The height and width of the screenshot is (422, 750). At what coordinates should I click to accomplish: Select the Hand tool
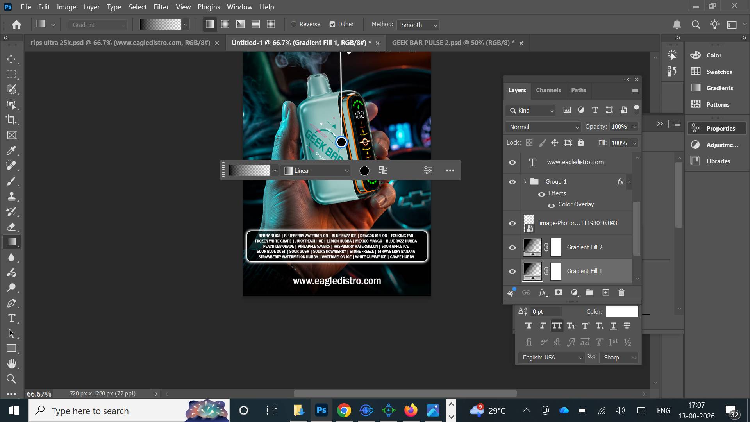[11, 364]
